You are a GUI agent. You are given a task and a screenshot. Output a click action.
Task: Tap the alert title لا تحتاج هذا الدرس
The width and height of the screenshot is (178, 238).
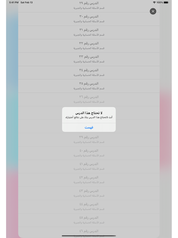tap(88, 113)
